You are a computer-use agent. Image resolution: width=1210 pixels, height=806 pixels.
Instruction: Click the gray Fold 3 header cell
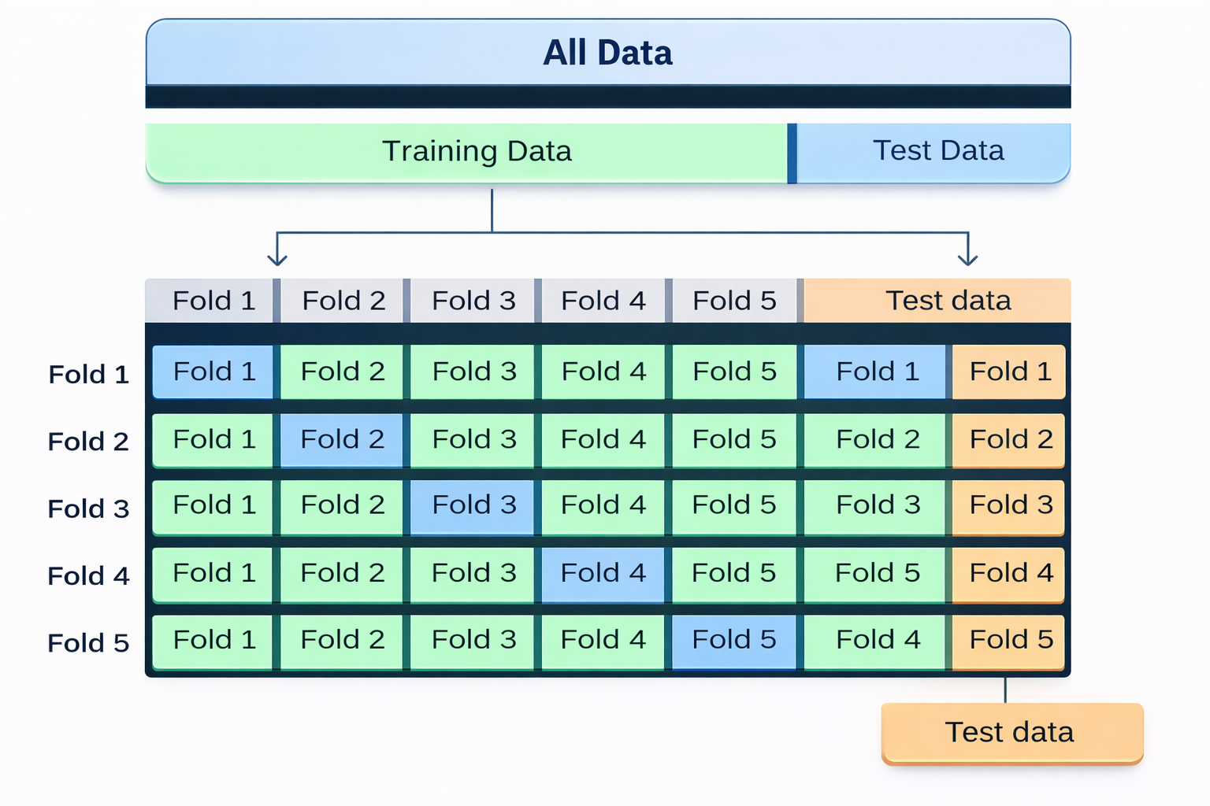coord(473,301)
